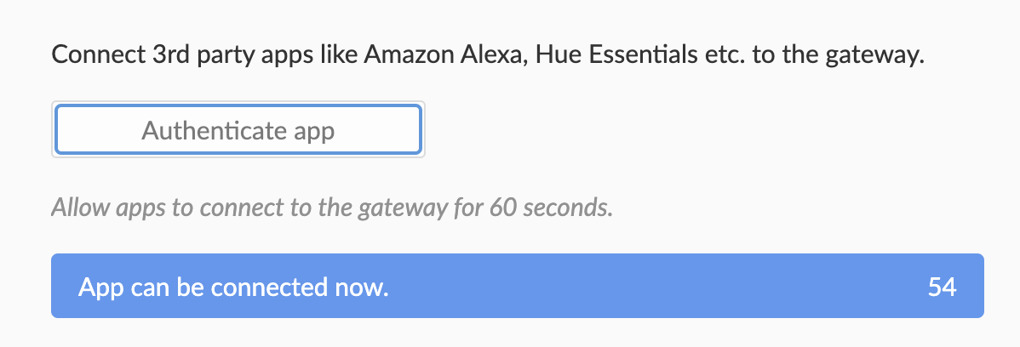Click the countdown number 54

943,287
